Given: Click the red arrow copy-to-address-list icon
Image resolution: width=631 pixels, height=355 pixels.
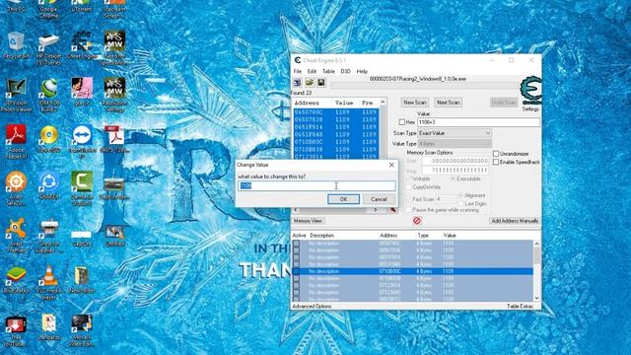Looking at the screenshot, I should pyautogui.click(x=393, y=210).
